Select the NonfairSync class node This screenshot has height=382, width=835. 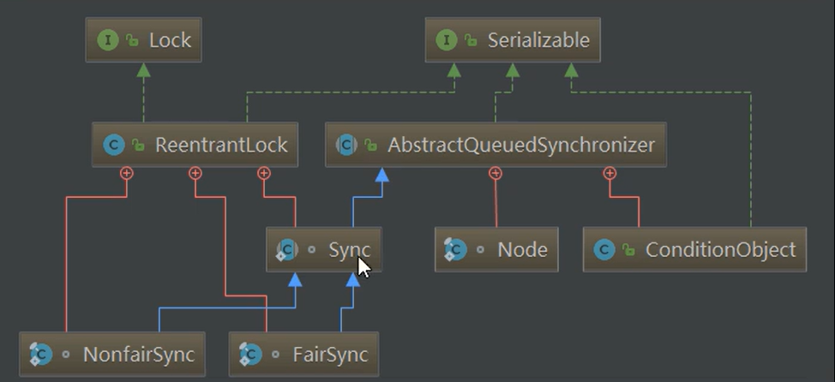pos(111,355)
